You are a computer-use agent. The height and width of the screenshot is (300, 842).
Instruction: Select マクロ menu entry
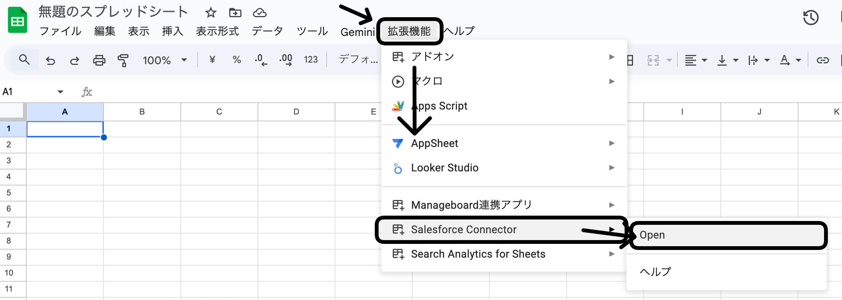504,81
